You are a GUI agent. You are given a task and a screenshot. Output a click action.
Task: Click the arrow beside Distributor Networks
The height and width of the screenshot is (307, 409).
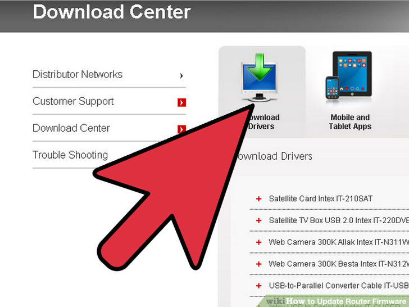pyautogui.click(x=181, y=76)
